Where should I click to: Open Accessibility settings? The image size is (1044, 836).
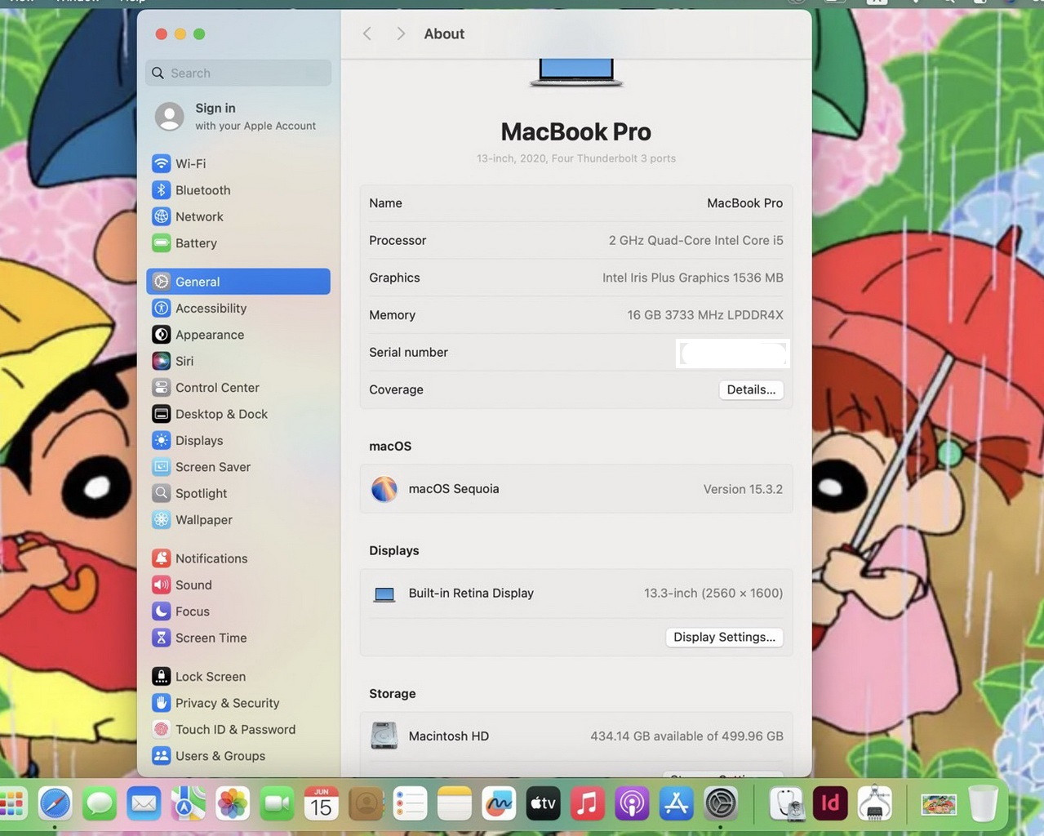coord(238,308)
